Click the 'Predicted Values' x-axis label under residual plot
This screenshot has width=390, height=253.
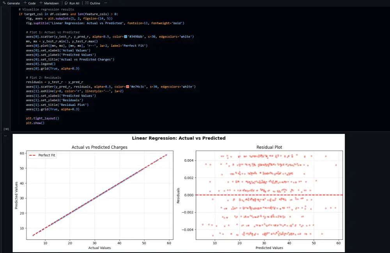coord(269,248)
